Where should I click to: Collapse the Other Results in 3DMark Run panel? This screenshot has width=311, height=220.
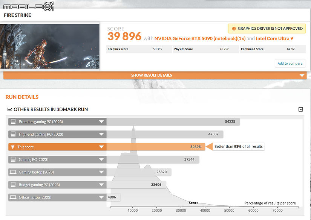[301, 109]
